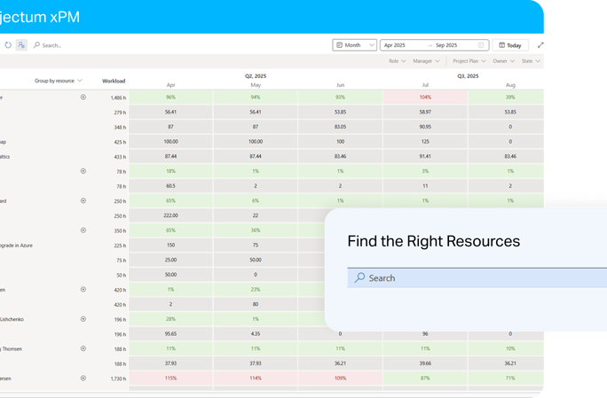Screen dimensions: 607x398
Task: Open the Role filter dropdown
Action: pos(397,61)
